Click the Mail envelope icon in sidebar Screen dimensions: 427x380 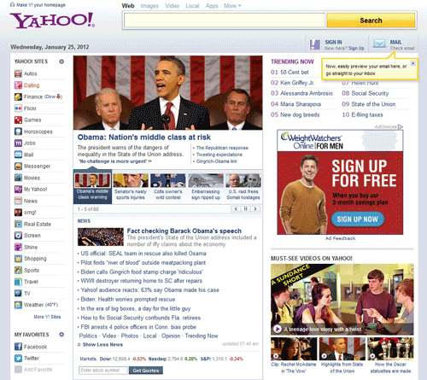(18, 155)
